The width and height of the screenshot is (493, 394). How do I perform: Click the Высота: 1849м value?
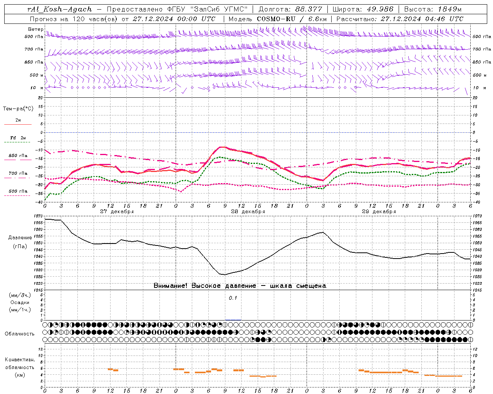[x=433, y=9]
